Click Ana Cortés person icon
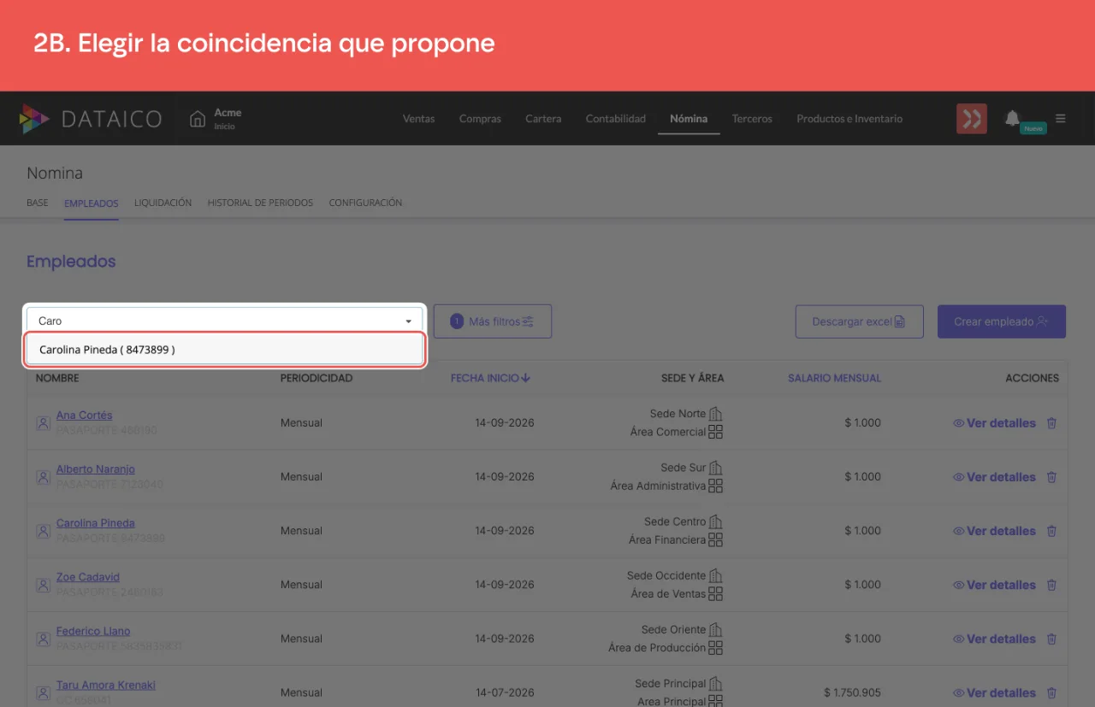This screenshot has width=1095, height=707. 43,423
